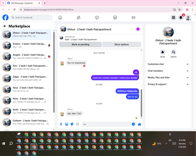This screenshot has height=156, width=196.
Task: Reload the page
Action: (x=15, y=10)
